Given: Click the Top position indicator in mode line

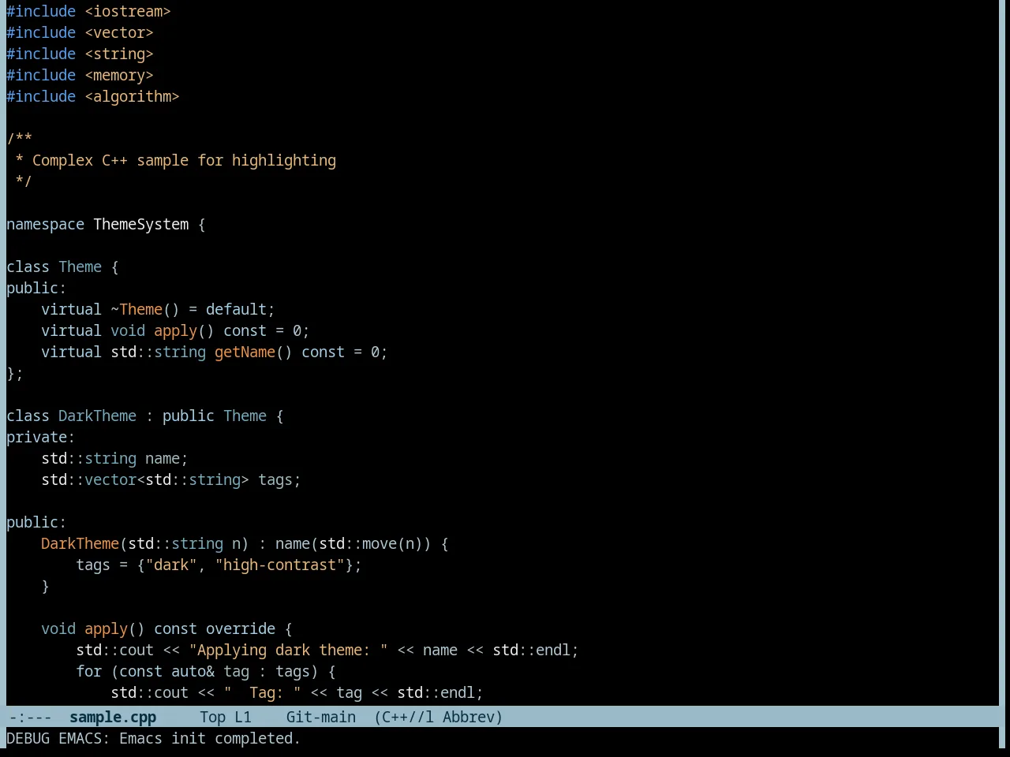Looking at the screenshot, I should coord(213,717).
